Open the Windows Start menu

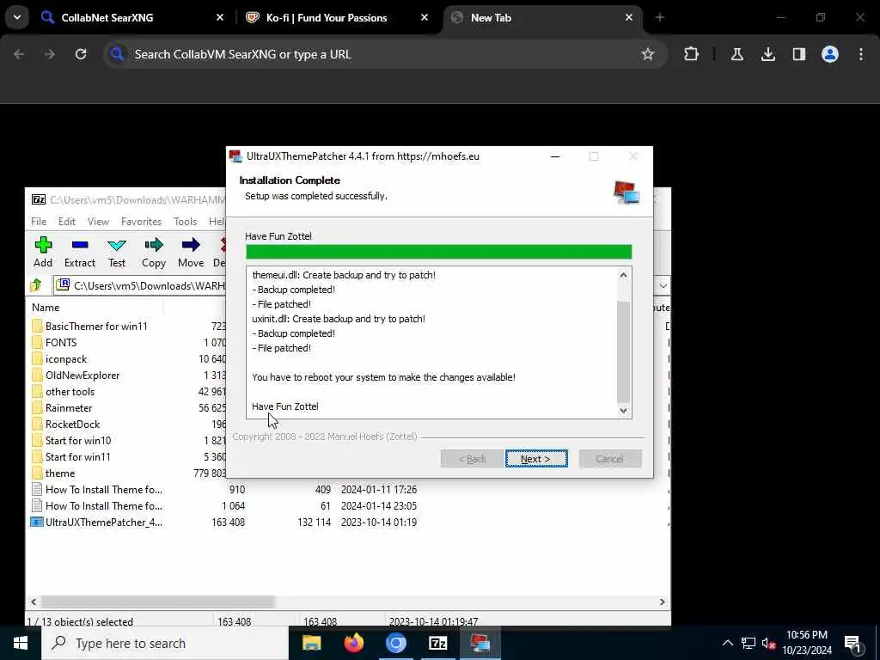(21, 643)
